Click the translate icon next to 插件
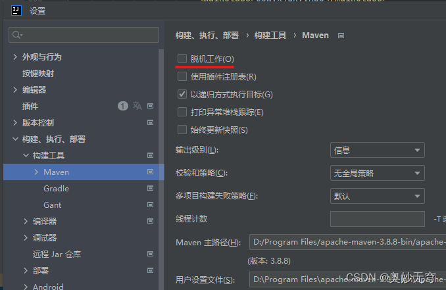The image size is (446, 290). click(137, 106)
